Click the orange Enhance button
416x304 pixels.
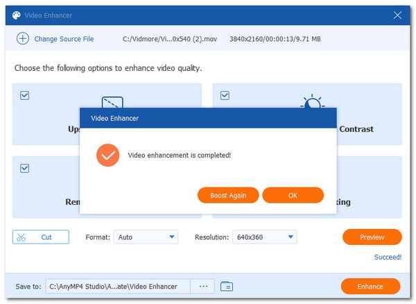pos(370,286)
